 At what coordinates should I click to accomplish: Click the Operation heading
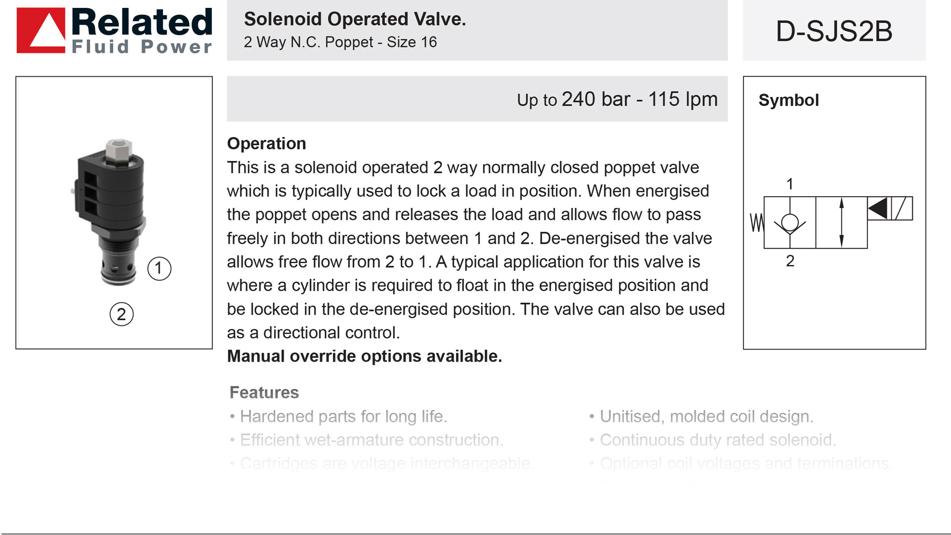(266, 144)
